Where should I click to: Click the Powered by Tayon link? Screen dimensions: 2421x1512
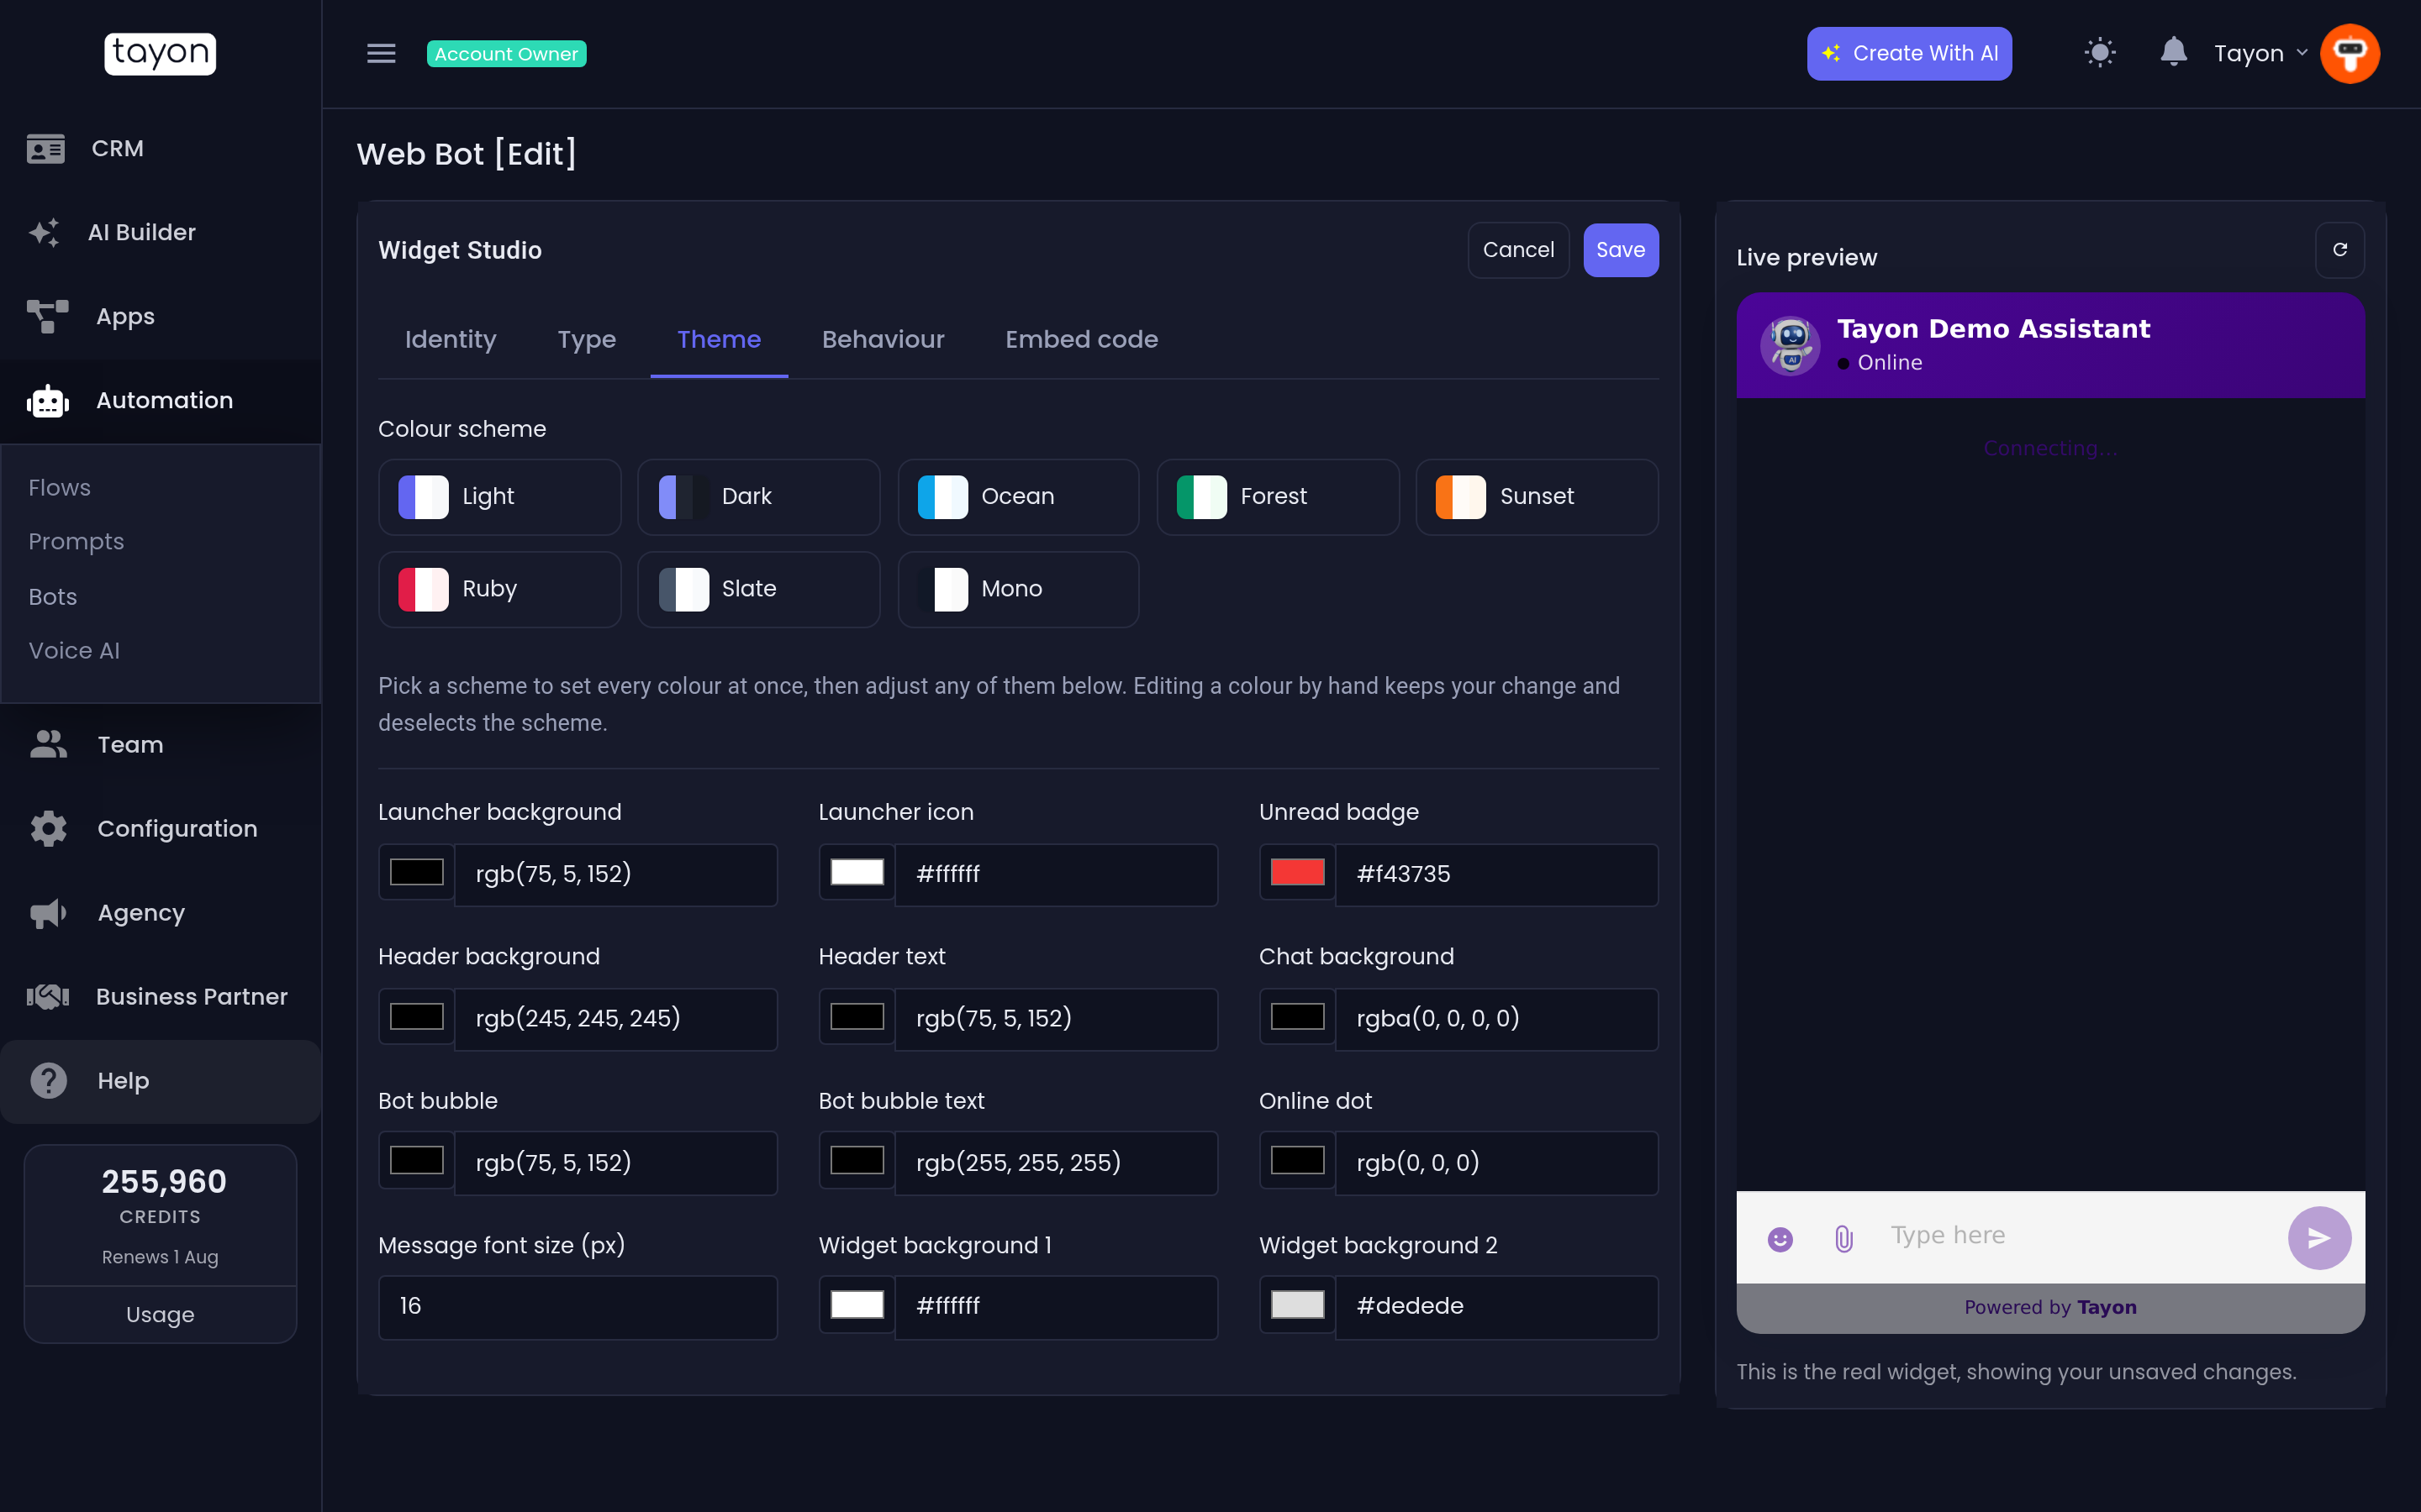tap(2049, 1307)
